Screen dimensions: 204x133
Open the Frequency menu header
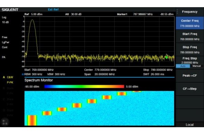click(x=190, y=12)
